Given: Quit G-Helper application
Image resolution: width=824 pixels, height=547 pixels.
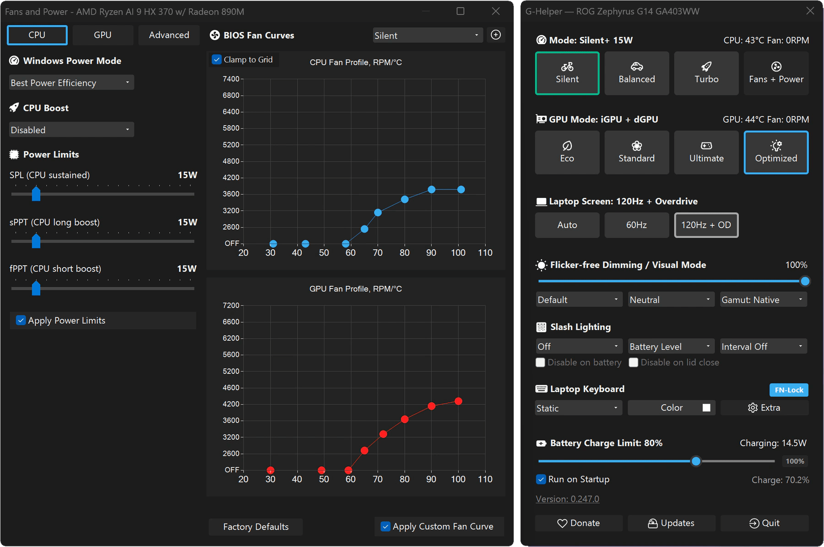Looking at the screenshot, I should point(764,523).
